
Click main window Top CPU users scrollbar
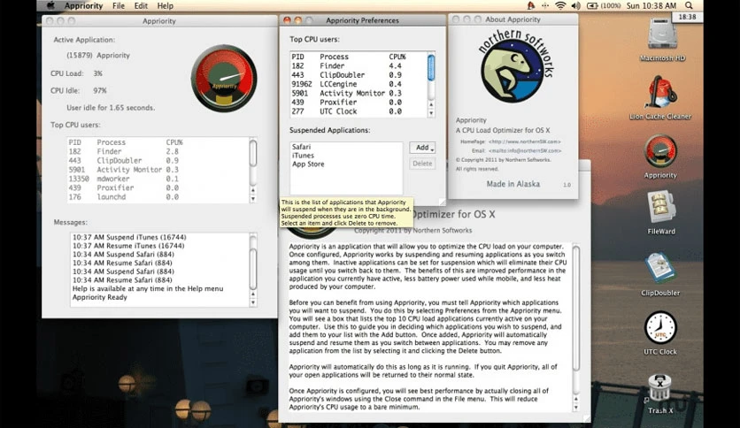coord(253,153)
